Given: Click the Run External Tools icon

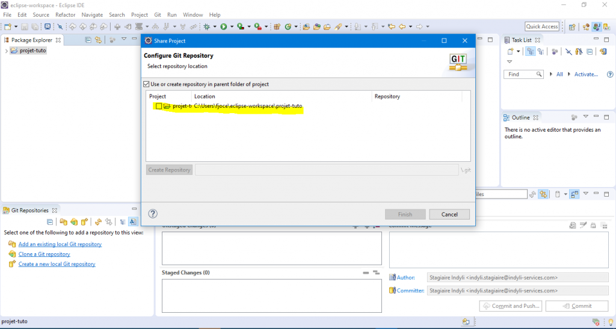Looking at the screenshot, I should pos(257,26).
